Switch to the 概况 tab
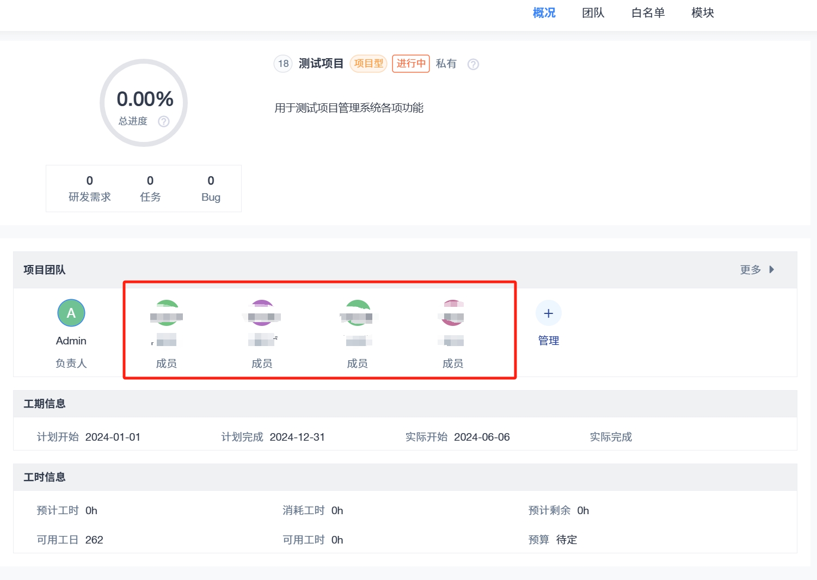This screenshot has height=580, width=817. click(544, 13)
